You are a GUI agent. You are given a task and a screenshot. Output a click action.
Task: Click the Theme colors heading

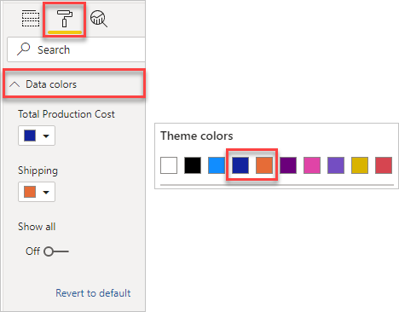pyautogui.click(x=197, y=136)
